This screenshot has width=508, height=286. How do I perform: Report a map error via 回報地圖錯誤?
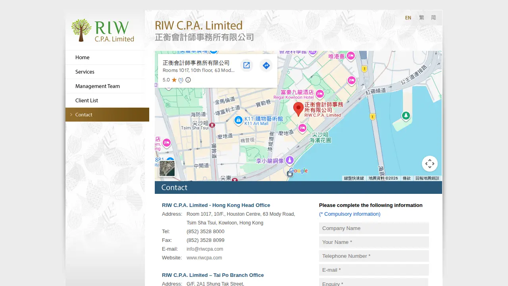(x=427, y=178)
